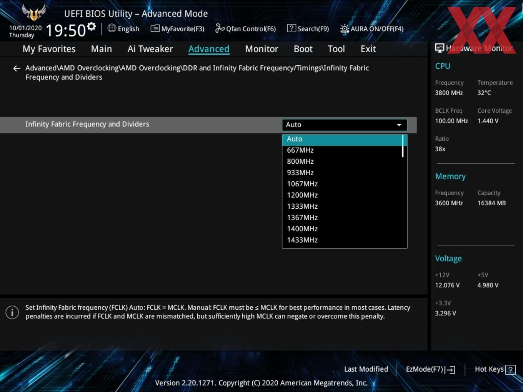Click the Hardware Monitor screen icon

coord(440,48)
